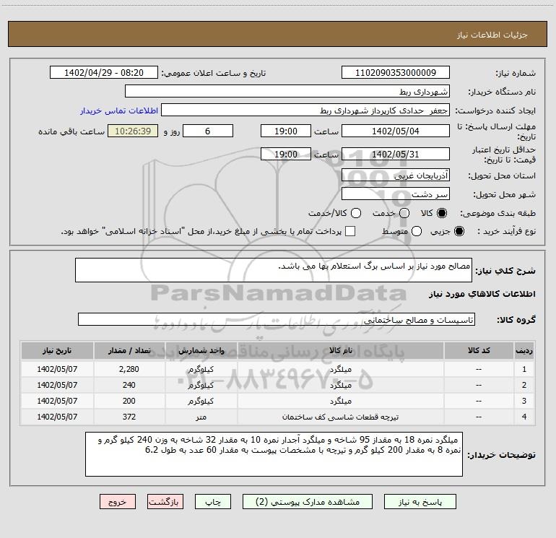Click the نام کالا column header
Screen dimensions: 556x538
coord(340,351)
